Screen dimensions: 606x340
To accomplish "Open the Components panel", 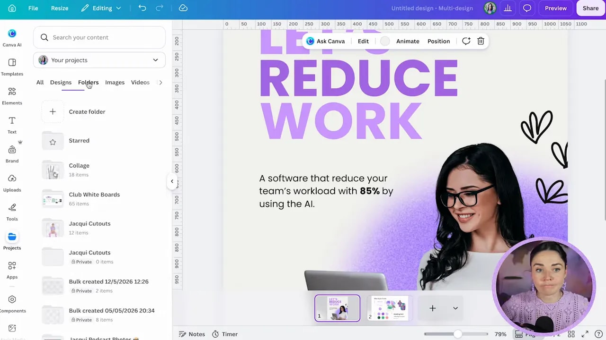I will click(x=12, y=304).
